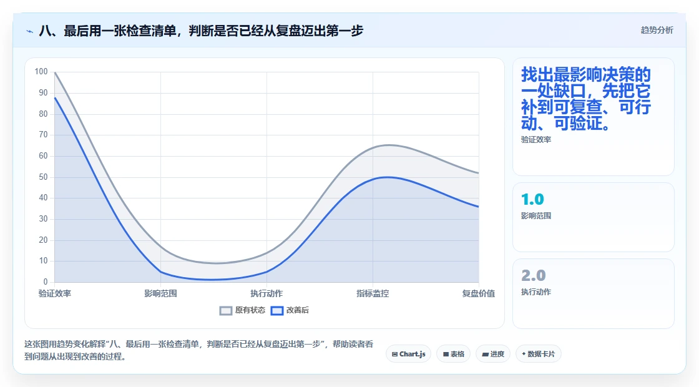Click the blue headline 找出最影响决策的一处缺口
This screenshot has width=699, height=387.
point(586,99)
